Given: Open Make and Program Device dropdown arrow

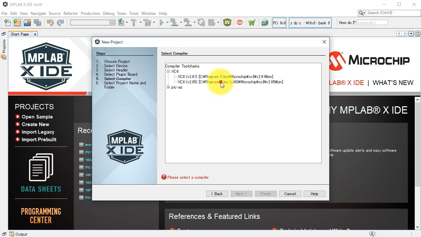Looking at the screenshot, I should (x=181, y=23).
